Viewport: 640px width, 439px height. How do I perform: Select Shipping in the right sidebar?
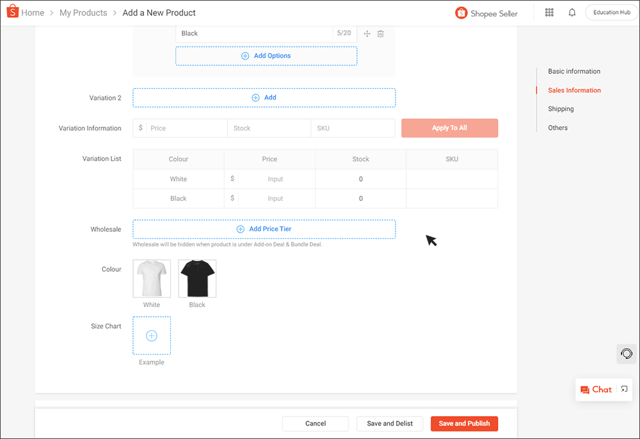pyautogui.click(x=561, y=109)
